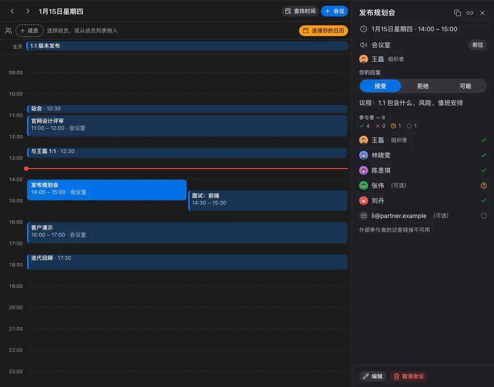Click the 议程 description text
Viewport: 494px width, 387px height.
(x=411, y=103)
